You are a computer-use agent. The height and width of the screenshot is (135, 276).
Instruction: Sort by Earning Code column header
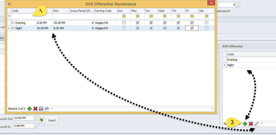(105, 11)
